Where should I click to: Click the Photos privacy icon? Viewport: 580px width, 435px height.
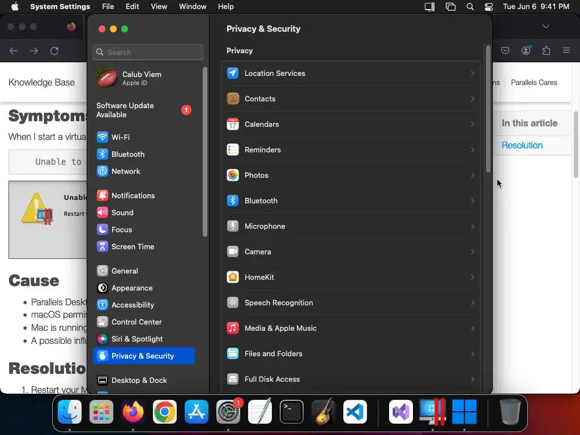233,176
